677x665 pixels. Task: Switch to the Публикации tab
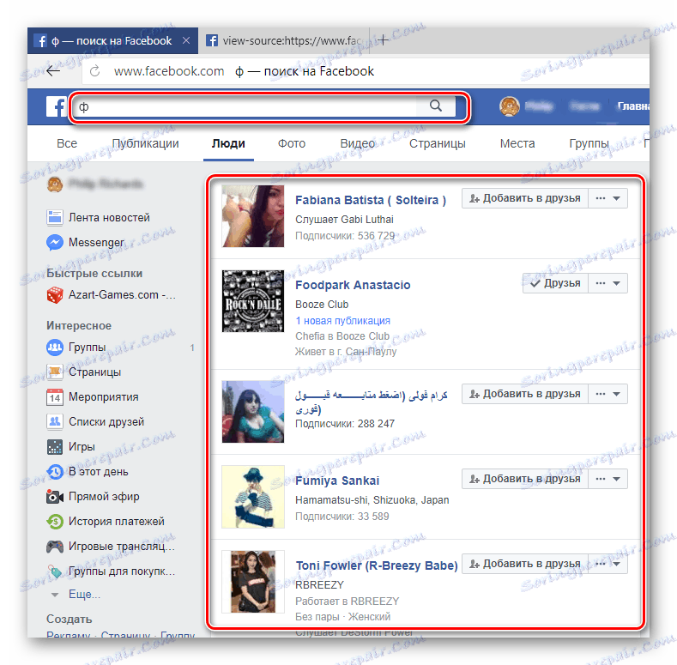pos(146,143)
